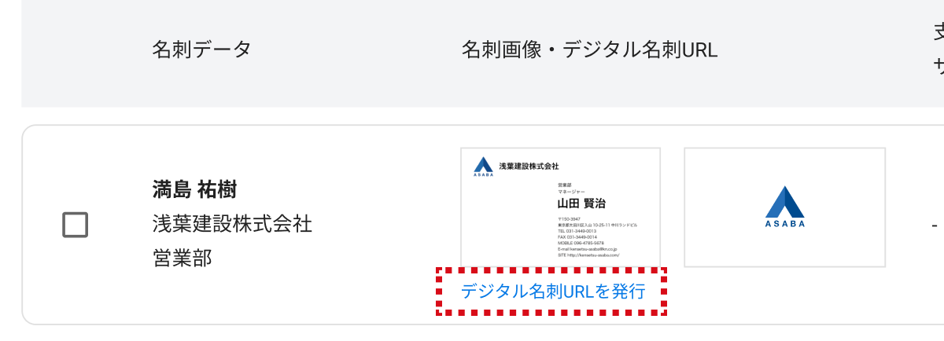This screenshot has height=341, width=944.
Task: Click the large blue ASABA triangle logo
Action: pyautogui.click(x=785, y=201)
